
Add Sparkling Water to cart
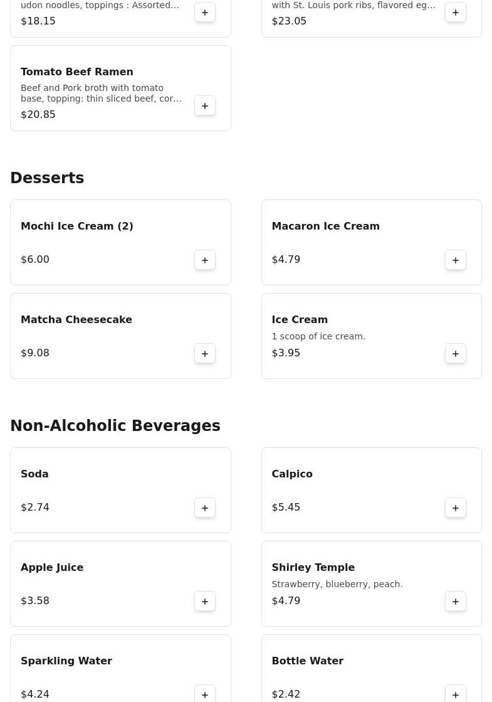[x=205, y=694]
